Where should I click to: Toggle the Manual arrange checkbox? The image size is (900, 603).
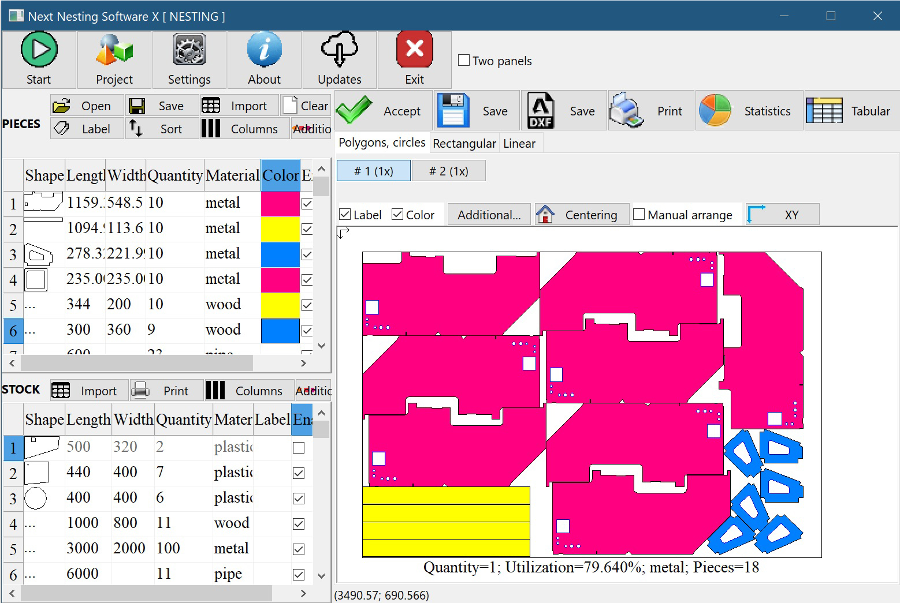[639, 215]
